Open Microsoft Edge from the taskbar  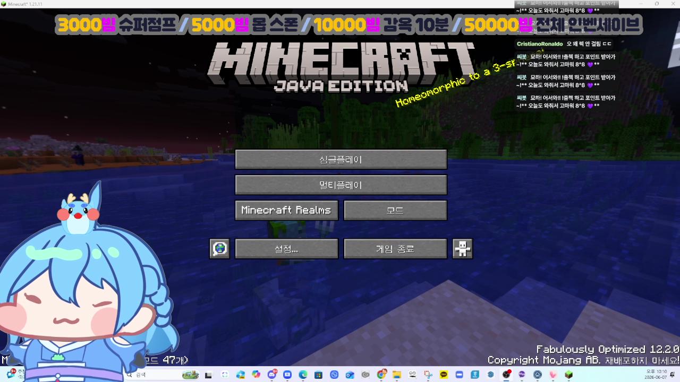(x=303, y=375)
